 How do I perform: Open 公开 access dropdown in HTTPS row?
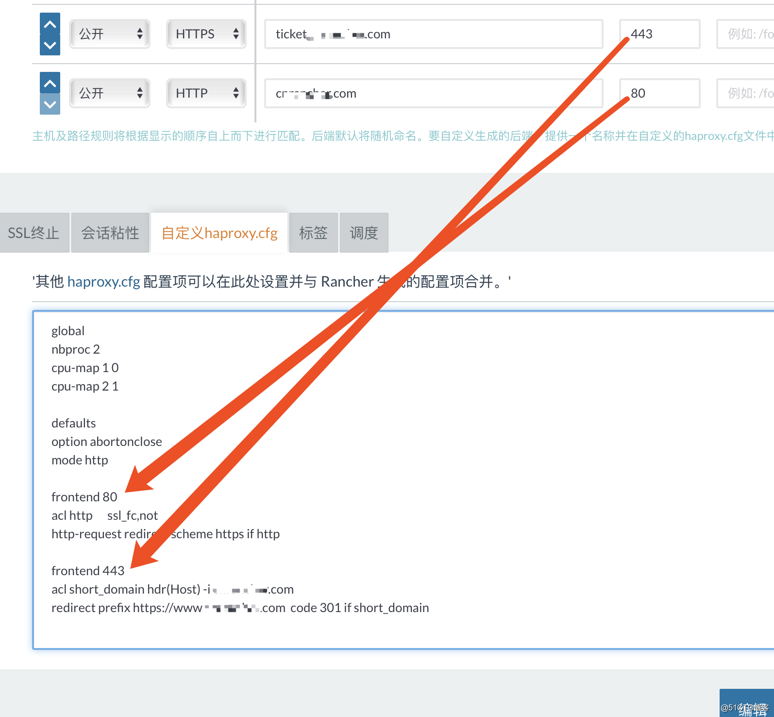[x=110, y=34]
